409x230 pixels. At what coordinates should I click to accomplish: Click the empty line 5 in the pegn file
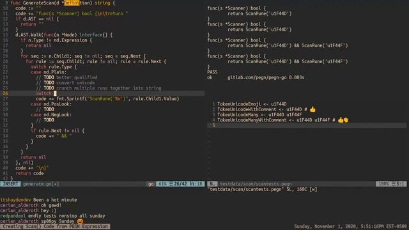pos(307,125)
